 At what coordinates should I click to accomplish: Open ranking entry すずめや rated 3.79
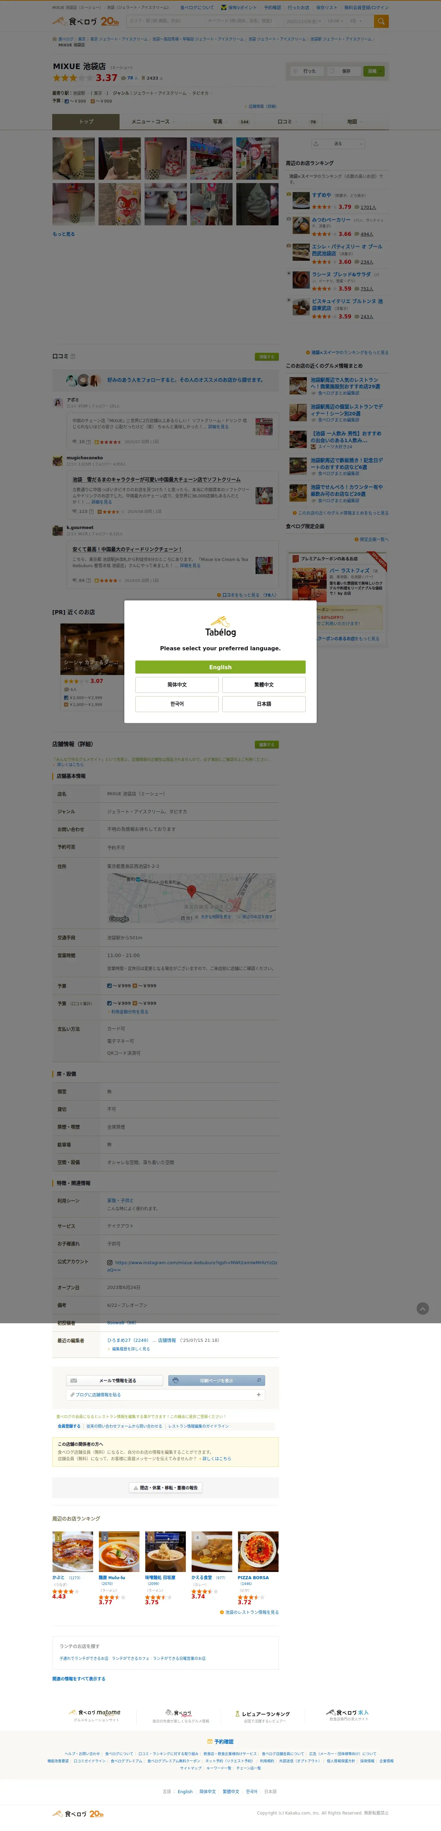(x=321, y=195)
